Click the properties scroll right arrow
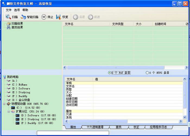 click(181, 121)
